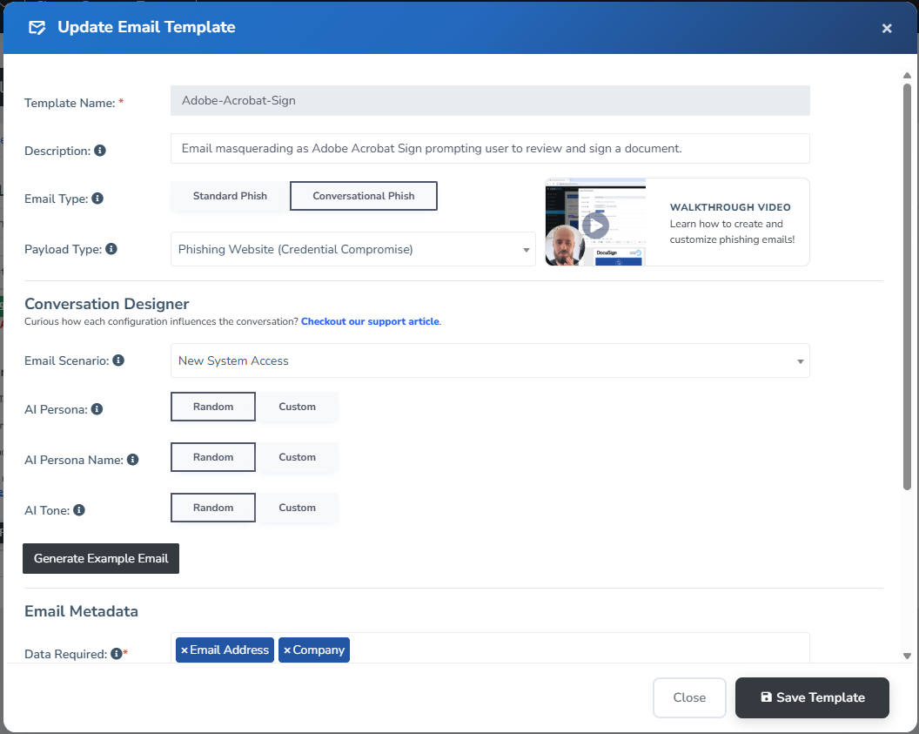Save the template
919x734 pixels.
812,697
